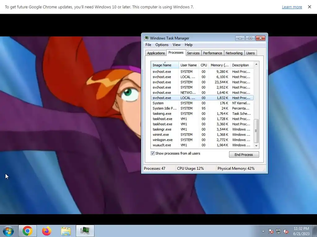Select svchost.exe row using 2,952 K

(202, 87)
